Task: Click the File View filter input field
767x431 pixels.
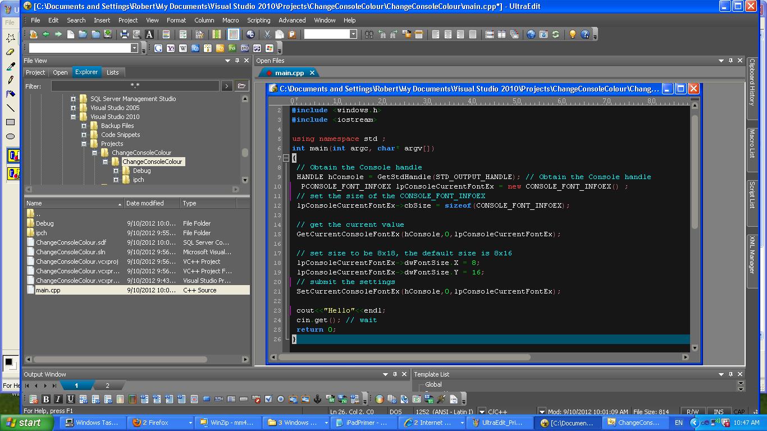Action: [135, 86]
